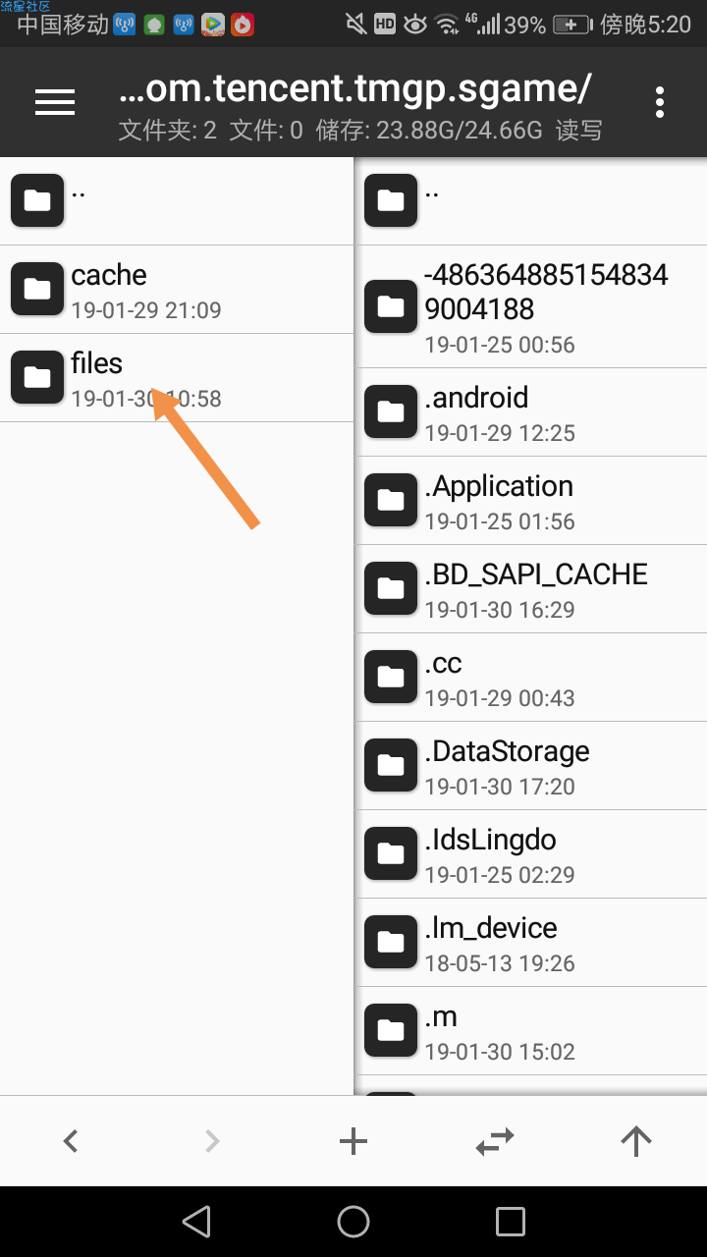Open the files folder
This screenshot has height=1257, width=707.
pyautogui.click(x=177, y=378)
